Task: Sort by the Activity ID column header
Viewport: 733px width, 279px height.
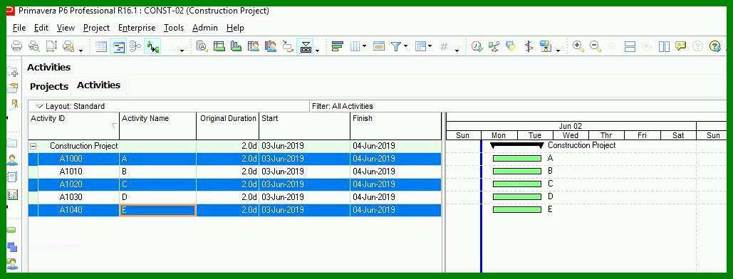Action: [74, 126]
